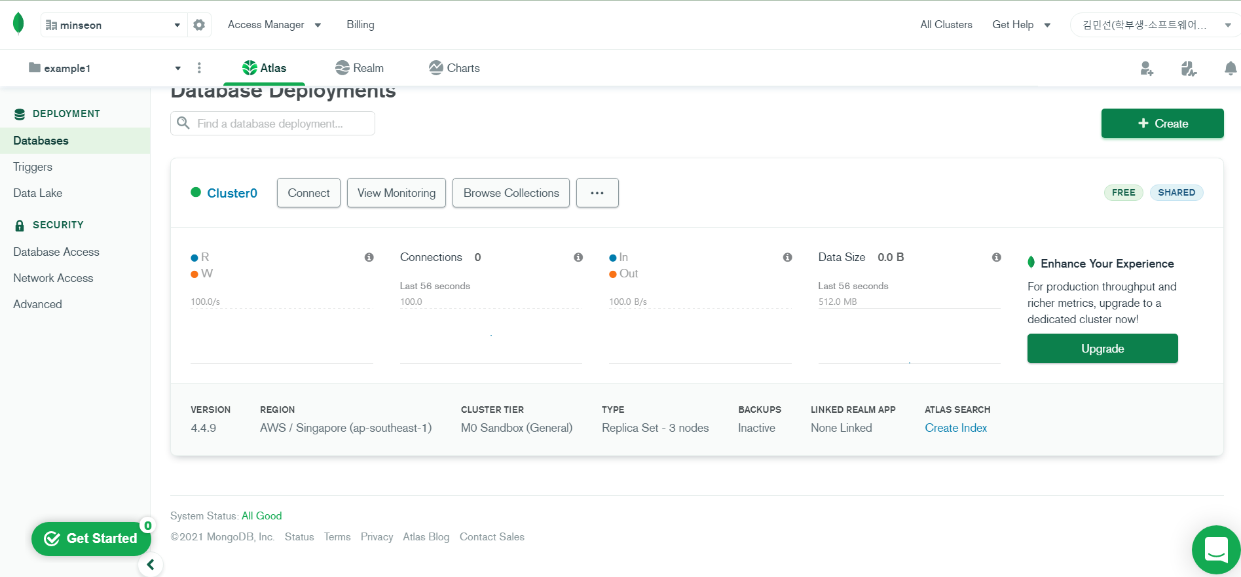Open Data Lake in the sidebar
The width and height of the screenshot is (1241, 577).
pos(38,193)
